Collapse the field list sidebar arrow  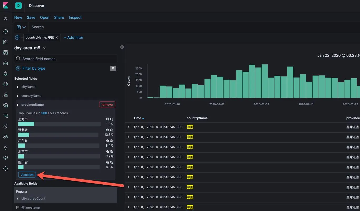[x=122, y=47]
